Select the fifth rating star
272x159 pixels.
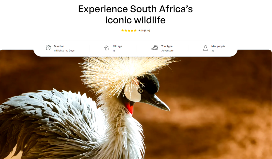[135, 31]
